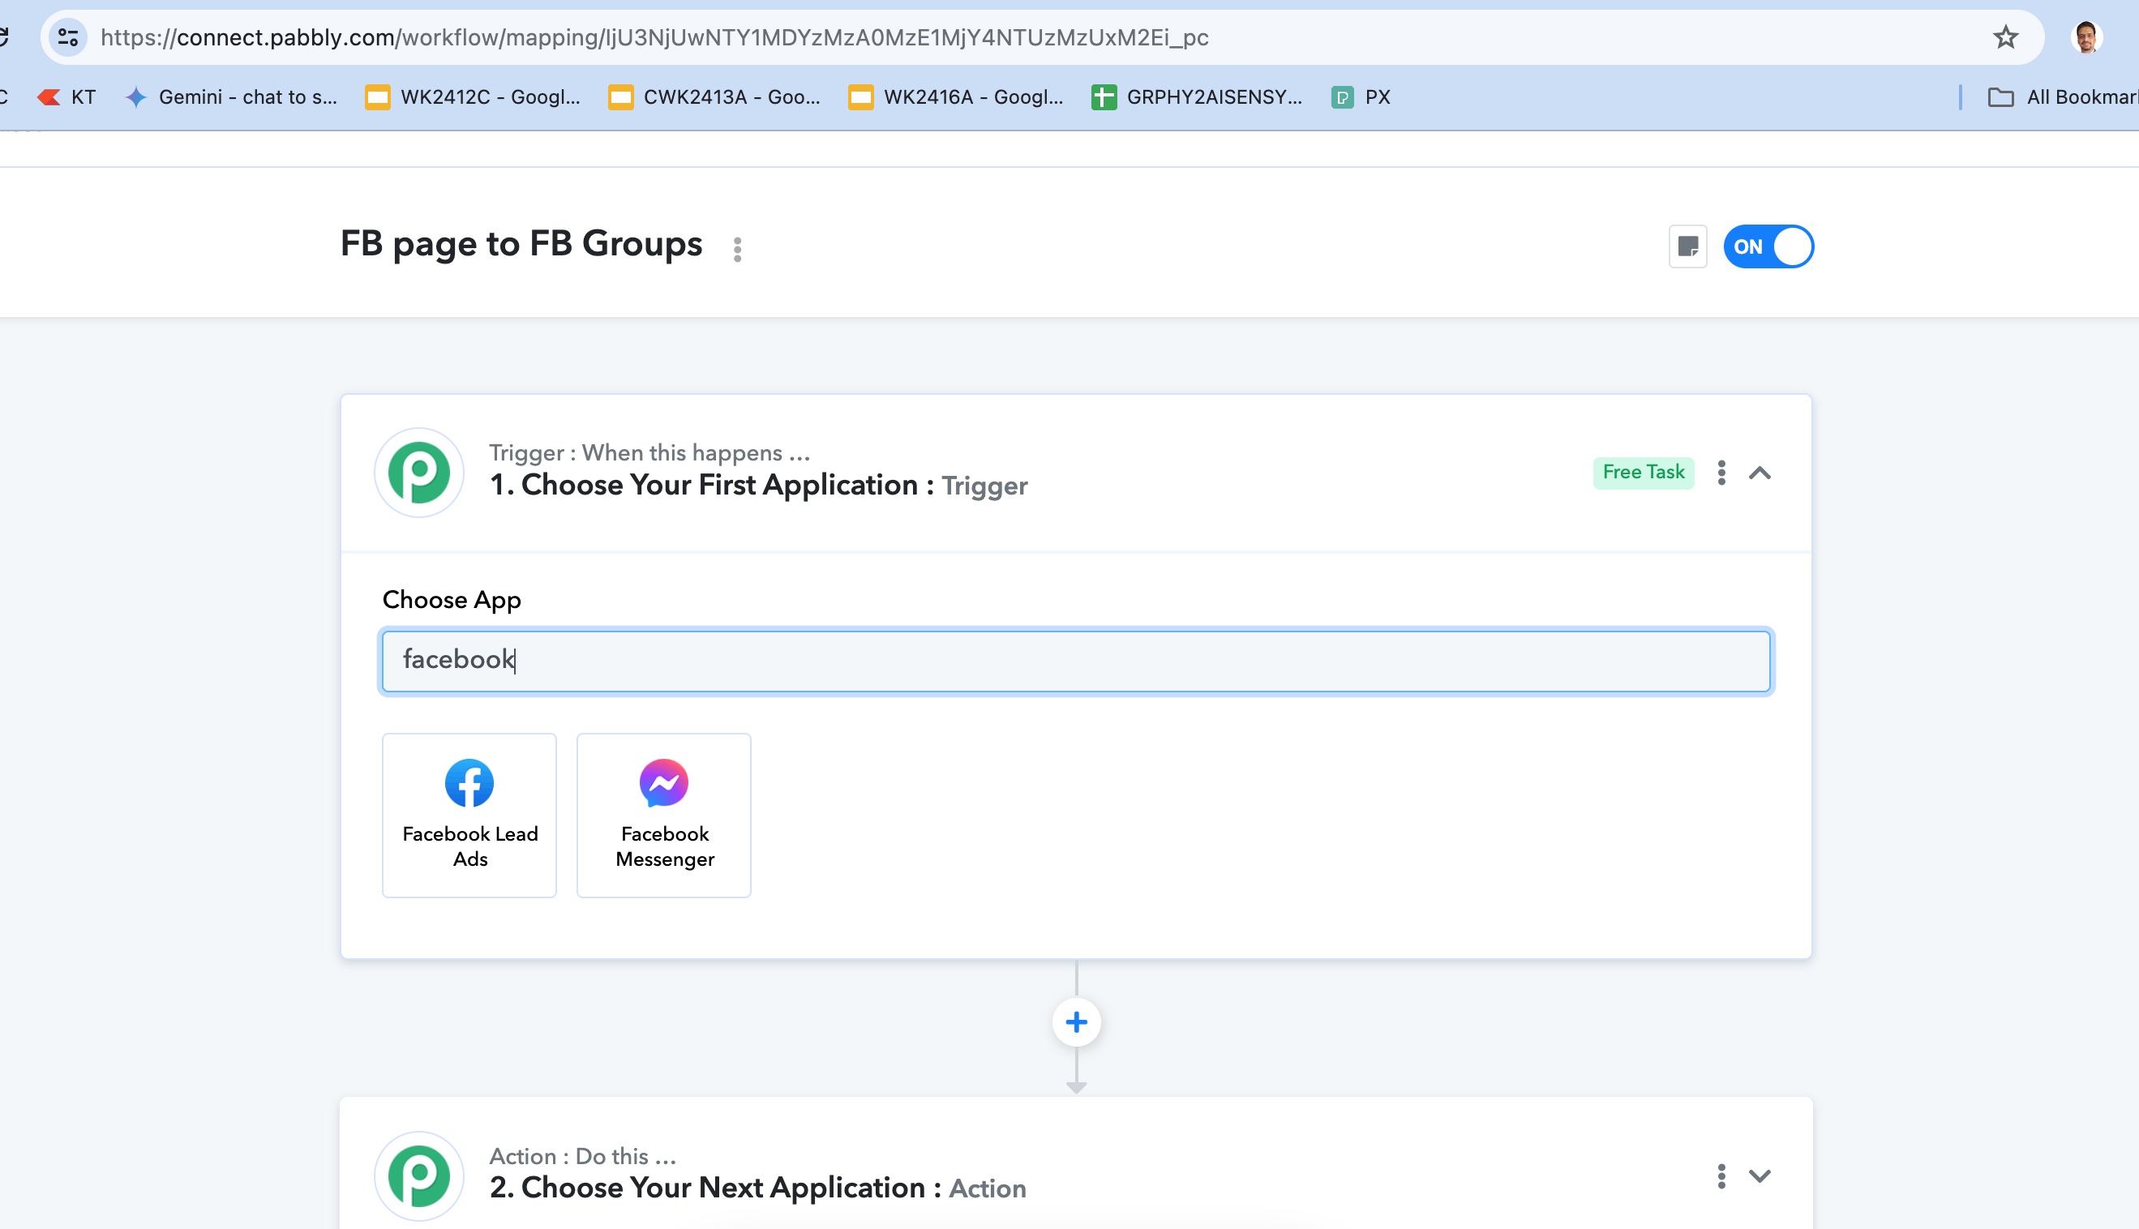Click the Free Task badge
The height and width of the screenshot is (1229, 2139).
[1643, 472]
